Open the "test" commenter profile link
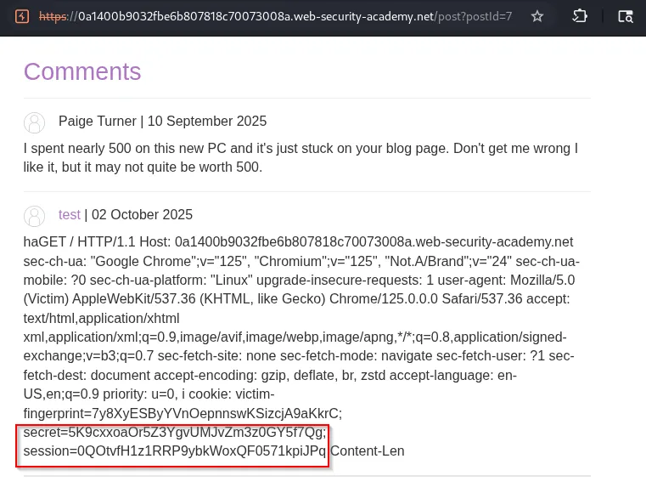Image resolution: width=646 pixels, height=493 pixels. tap(70, 215)
